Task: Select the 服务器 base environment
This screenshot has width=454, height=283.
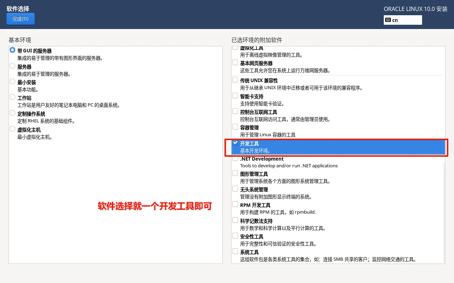Action: tap(12, 67)
